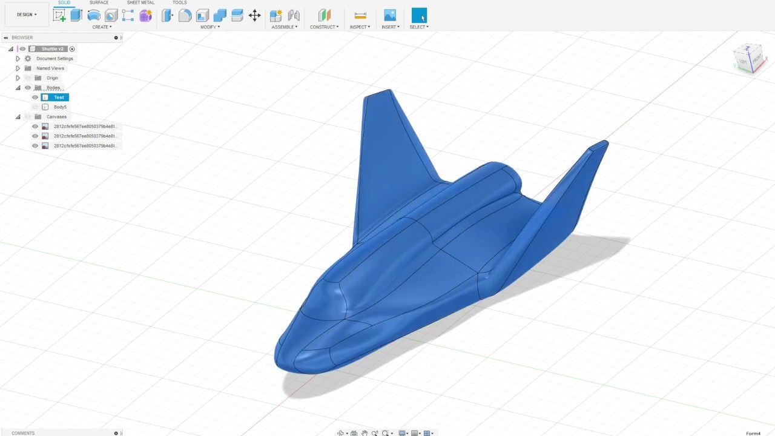Select the Zoom tool with plus sign
The height and width of the screenshot is (436, 775).
click(375, 433)
